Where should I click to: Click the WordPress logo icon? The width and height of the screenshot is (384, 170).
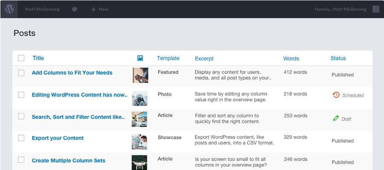point(9,9)
